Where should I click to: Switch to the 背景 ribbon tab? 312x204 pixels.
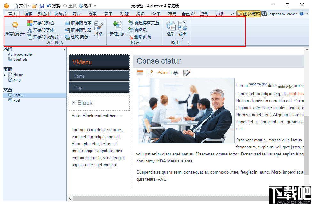pyautogui.click(x=92, y=14)
